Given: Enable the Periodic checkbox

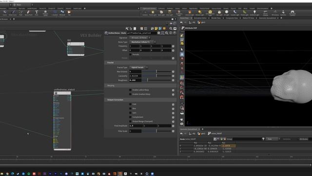Looking at the screenshot, I should pyautogui.click(x=130, y=54).
